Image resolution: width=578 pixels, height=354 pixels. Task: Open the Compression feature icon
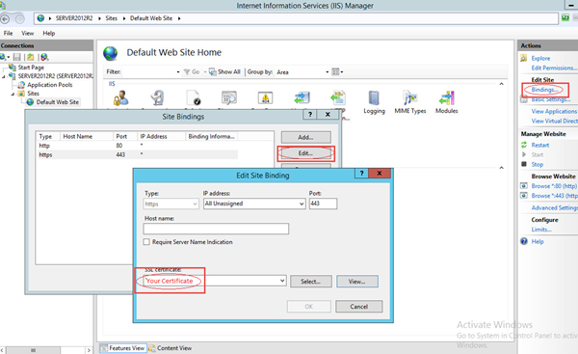tap(157, 97)
